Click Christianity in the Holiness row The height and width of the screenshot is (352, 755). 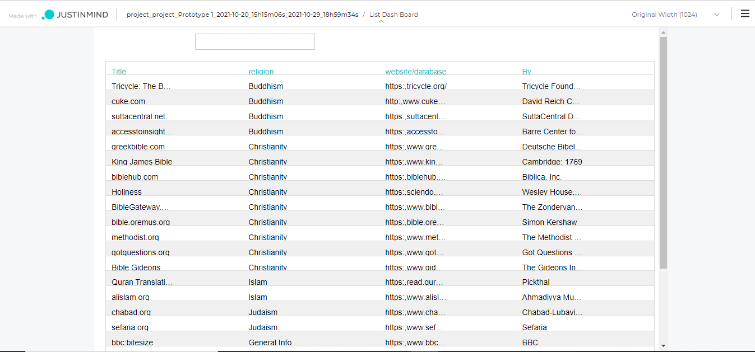coord(268,192)
